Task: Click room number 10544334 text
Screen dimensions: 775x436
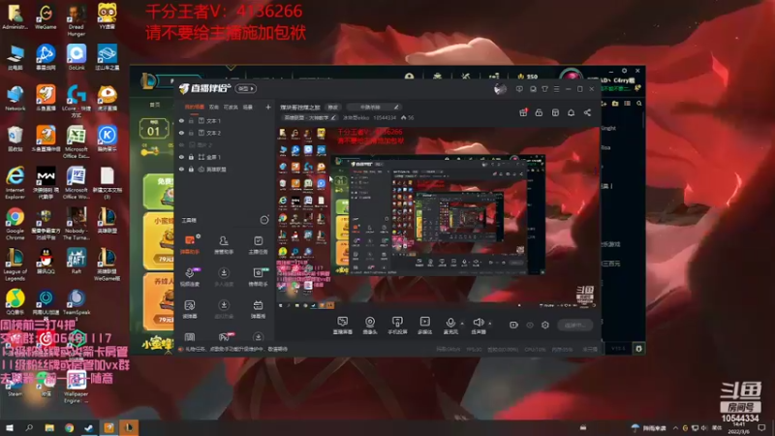Action: 385,117
